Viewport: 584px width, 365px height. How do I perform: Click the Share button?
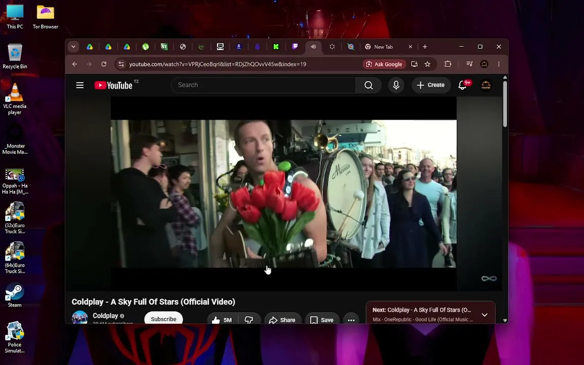[282, 320]
